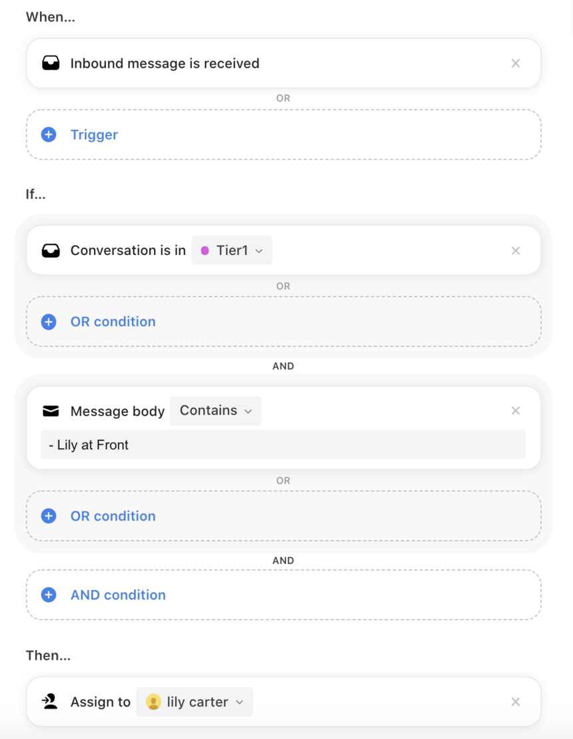The image size is (573, 739).
Task: Open the Contains operator dropdown
Action: (215, 411)
